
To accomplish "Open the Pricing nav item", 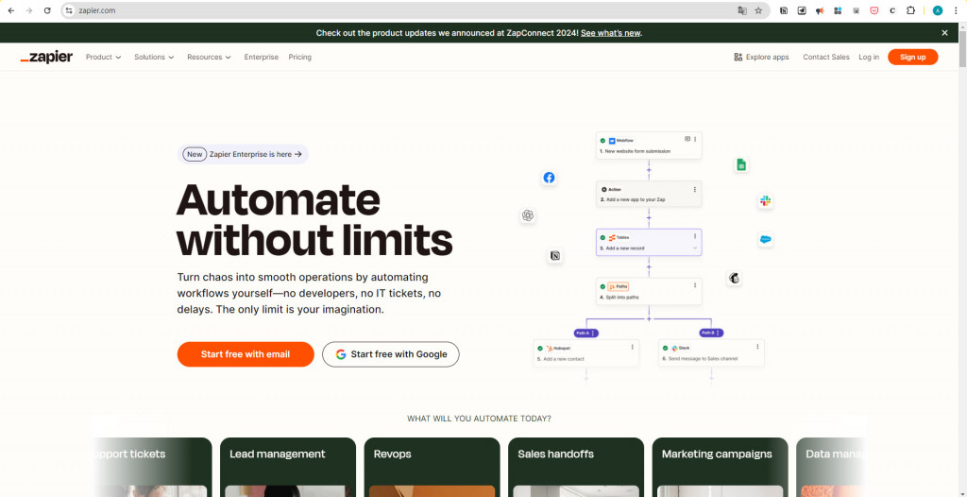I will coord(299,57).
